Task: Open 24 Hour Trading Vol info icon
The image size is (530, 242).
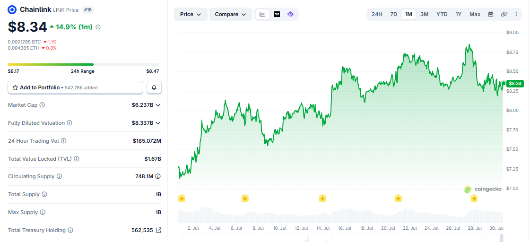Action: tap(63, 141)
